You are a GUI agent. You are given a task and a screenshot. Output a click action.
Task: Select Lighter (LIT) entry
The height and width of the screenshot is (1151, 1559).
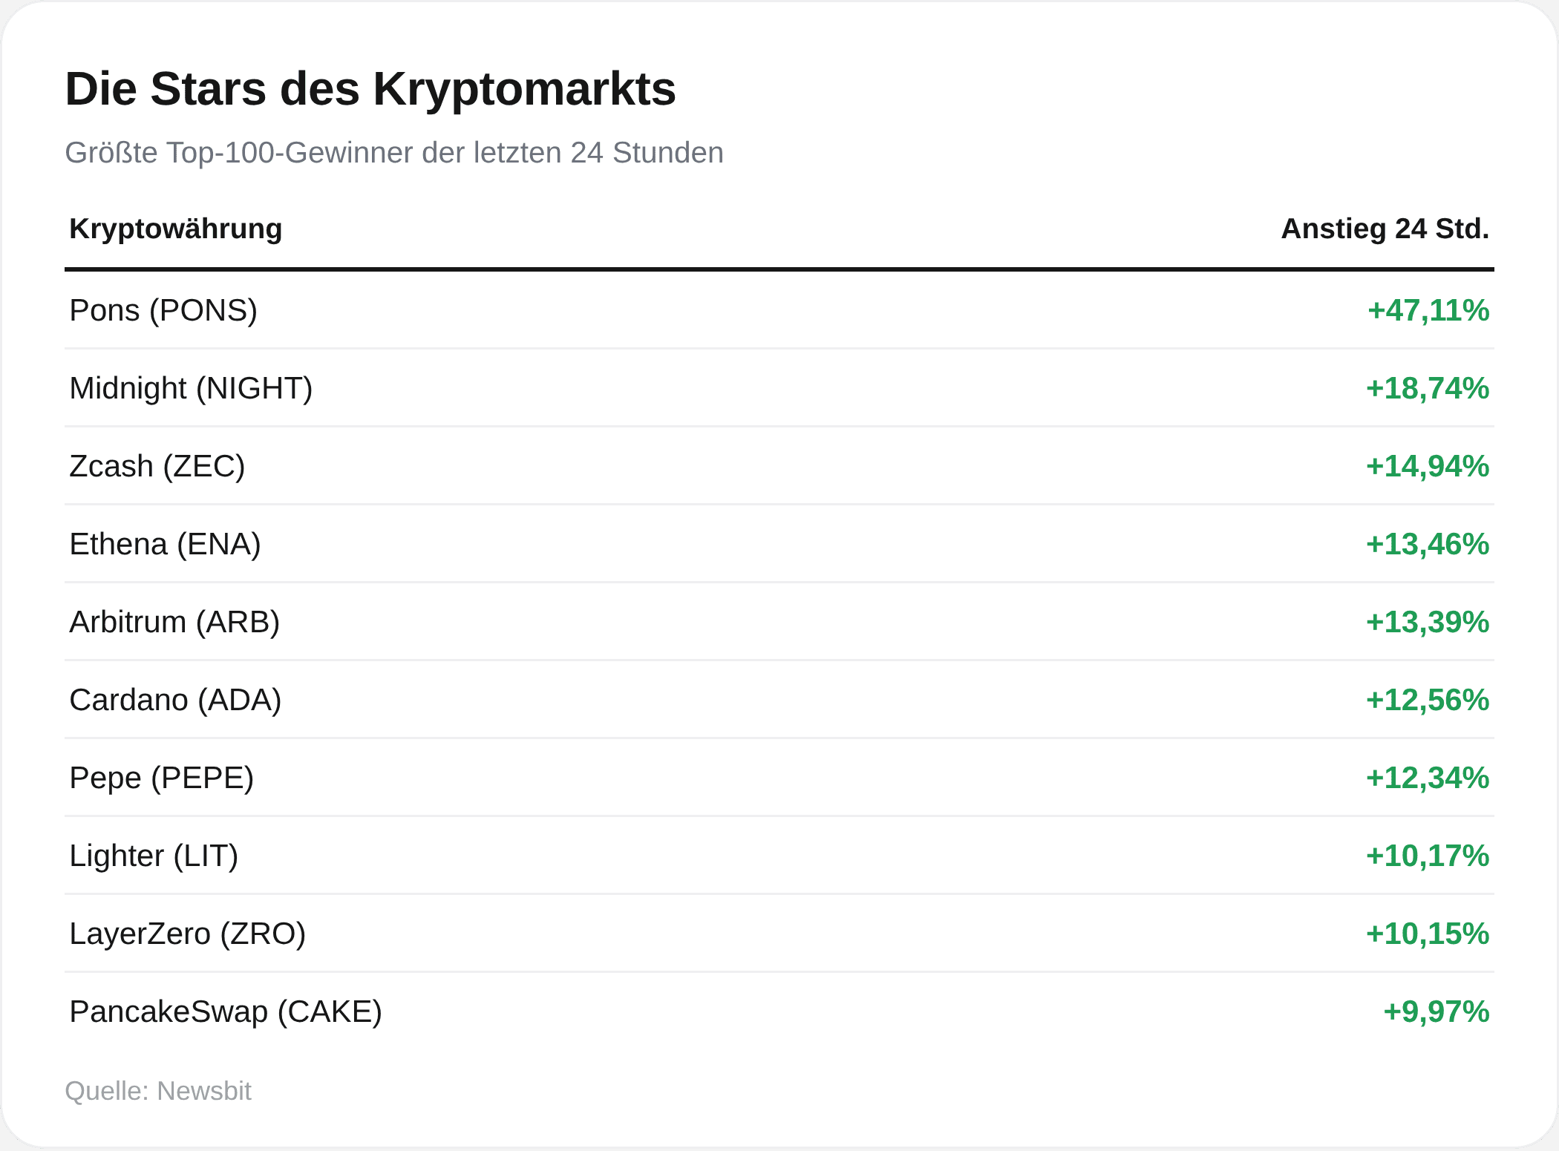[x=154, y=856]
